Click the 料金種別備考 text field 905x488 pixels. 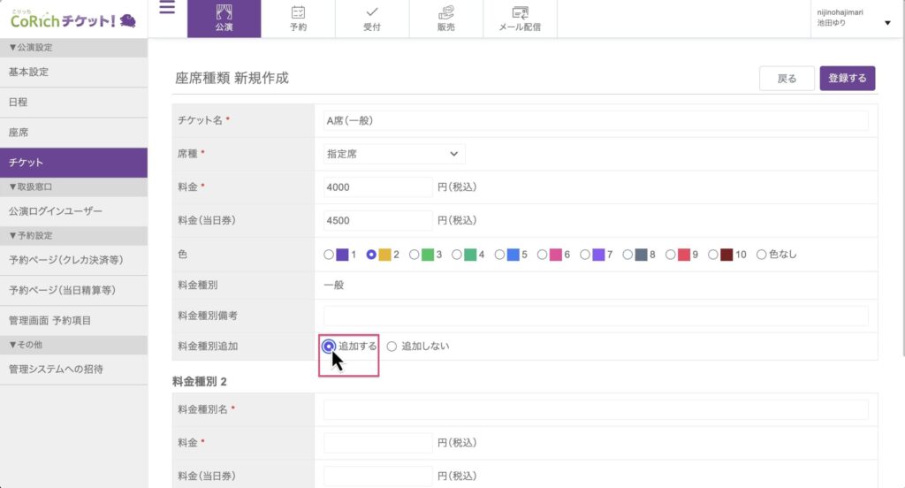pyautogui.click(x=596, y=316)
